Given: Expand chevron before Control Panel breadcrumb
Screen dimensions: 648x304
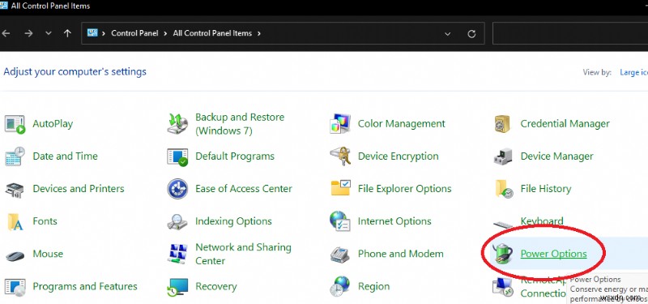Looking at the screenshot, I should tap(104, 33).
